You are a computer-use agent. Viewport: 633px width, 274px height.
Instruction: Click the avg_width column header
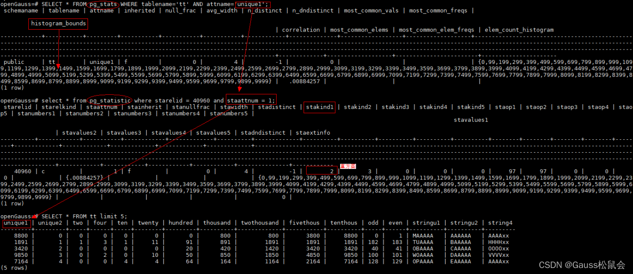point(222,11)
